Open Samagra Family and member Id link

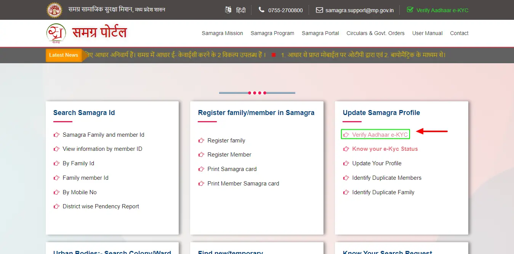[103, 135]
